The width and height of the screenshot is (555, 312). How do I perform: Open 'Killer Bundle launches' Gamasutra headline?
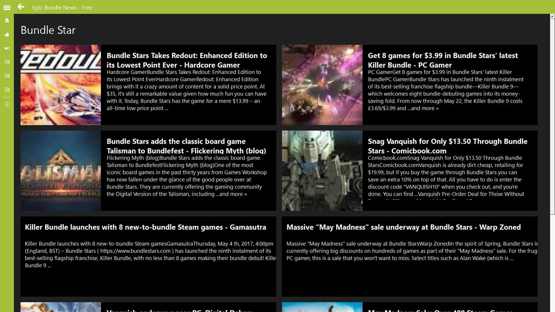[145, 227]
